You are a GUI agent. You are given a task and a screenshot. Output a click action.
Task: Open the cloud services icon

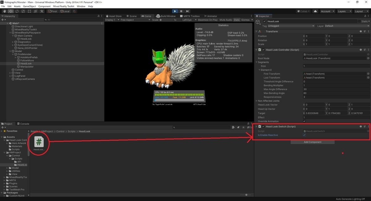[315, 11]
